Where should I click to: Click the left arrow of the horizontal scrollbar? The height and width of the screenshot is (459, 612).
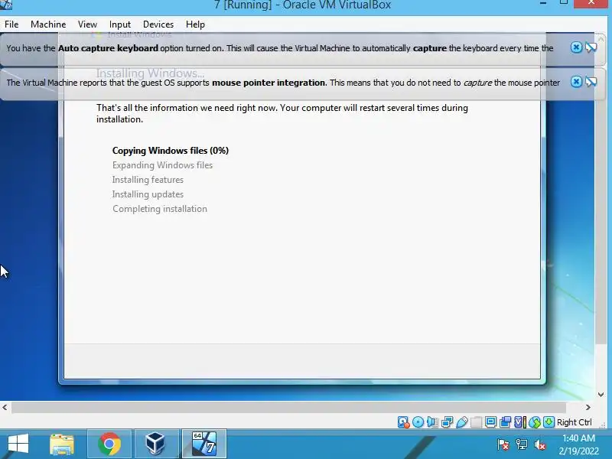[5, 408]
